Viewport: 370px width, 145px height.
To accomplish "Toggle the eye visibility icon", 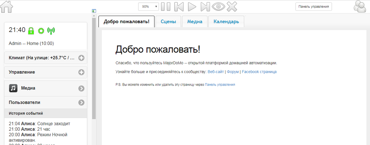I will (x=219, y=6).
